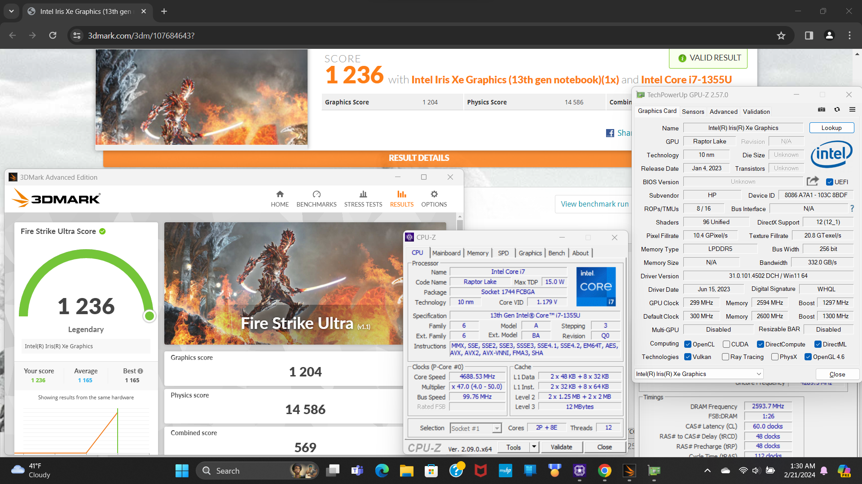Viewport: 862px width, 484px height.
Task: Toggle DirectML checkbox
Action: click(x=818, y=344)
